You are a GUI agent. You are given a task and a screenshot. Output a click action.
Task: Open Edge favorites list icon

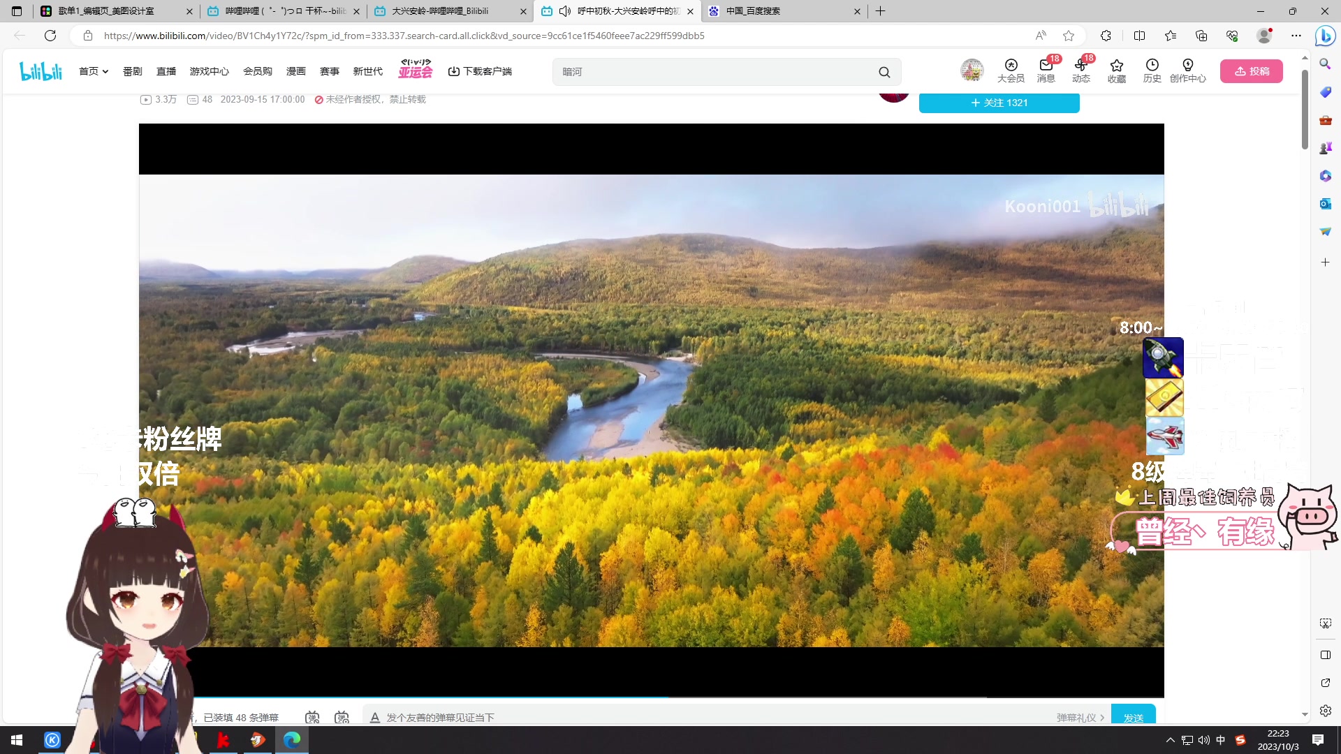(1171, 36)
